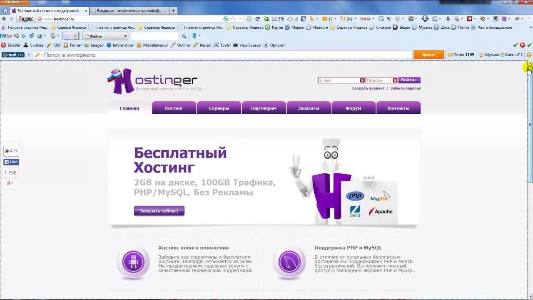Select the Главная navigation tab

pyautogui.click(x=130, y=108)
